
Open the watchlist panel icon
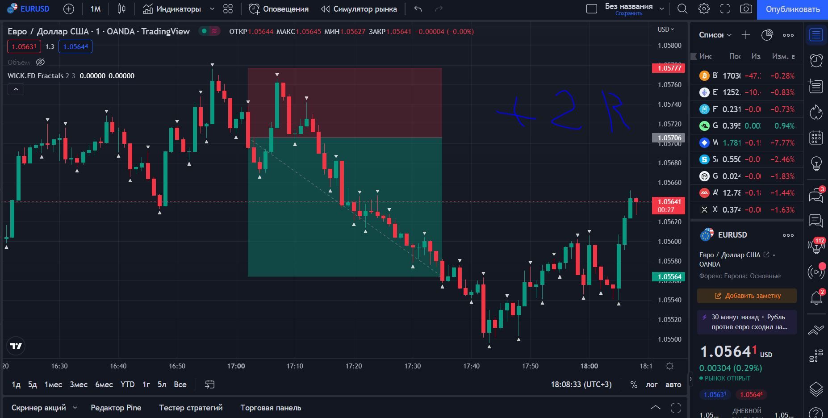(x=816, y=35)
